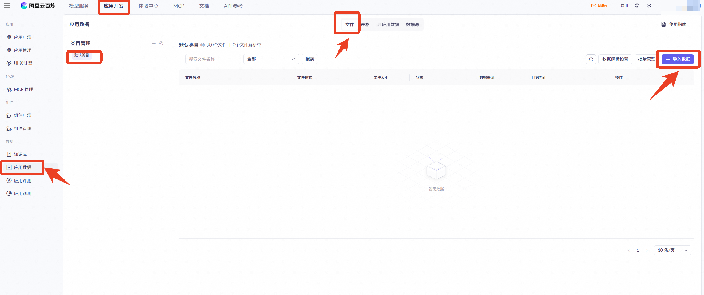Click the 组件广场 puzzle icon
The image size is (704, 295).
tap(9, 115)
